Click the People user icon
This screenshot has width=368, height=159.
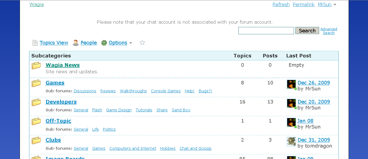tap(76, 43)
